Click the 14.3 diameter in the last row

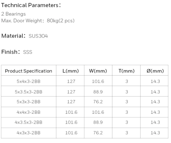(x=155, y=133)
